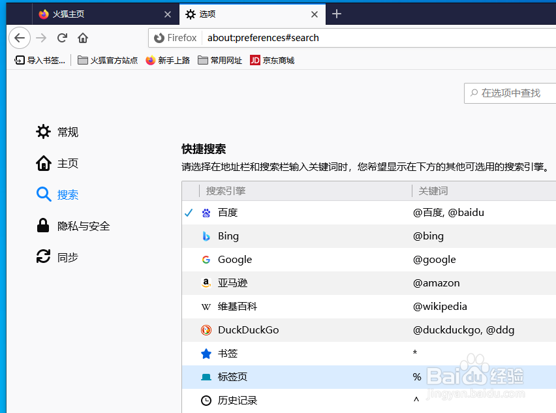
Task: Select the Bing search engine row
Action: tap(369, 236)
